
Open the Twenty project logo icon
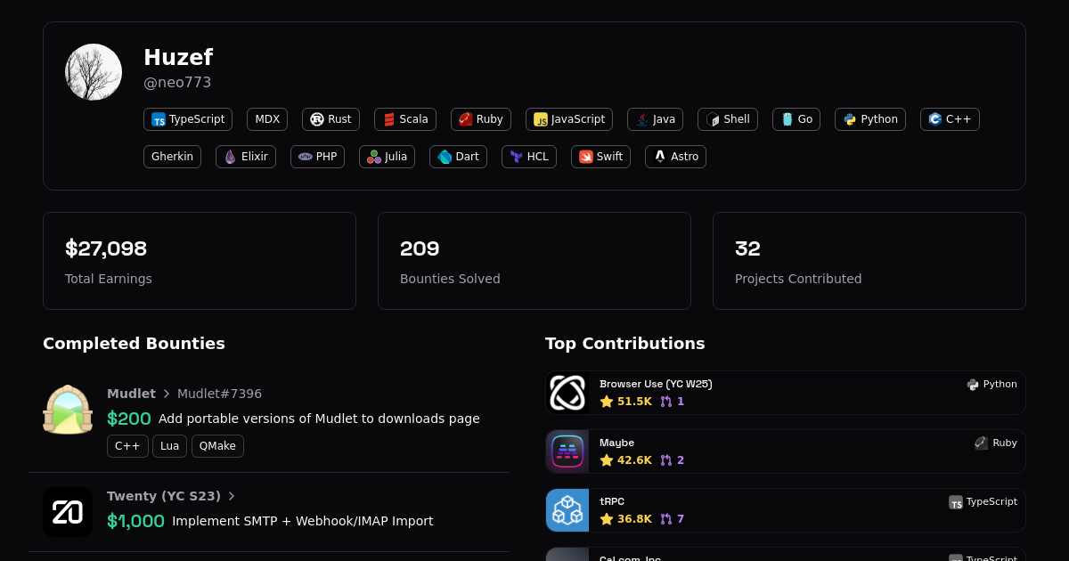tap(68, 512)
